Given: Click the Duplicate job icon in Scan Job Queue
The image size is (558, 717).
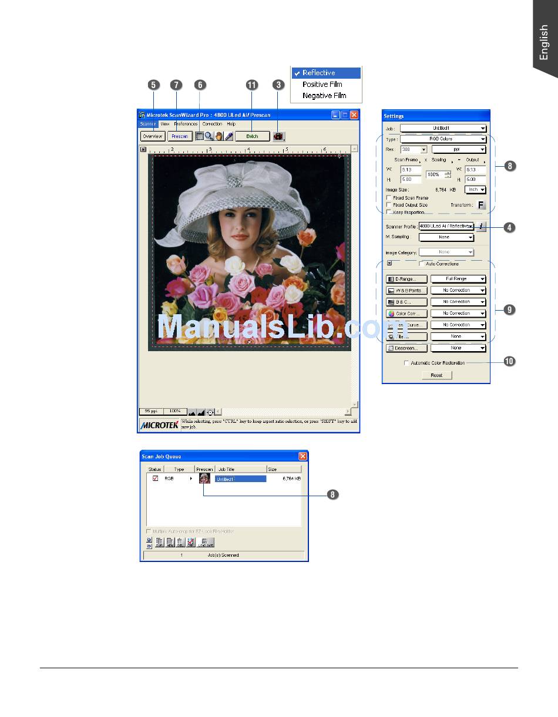Looking at the screenshot, I should (x=160, y=542).
